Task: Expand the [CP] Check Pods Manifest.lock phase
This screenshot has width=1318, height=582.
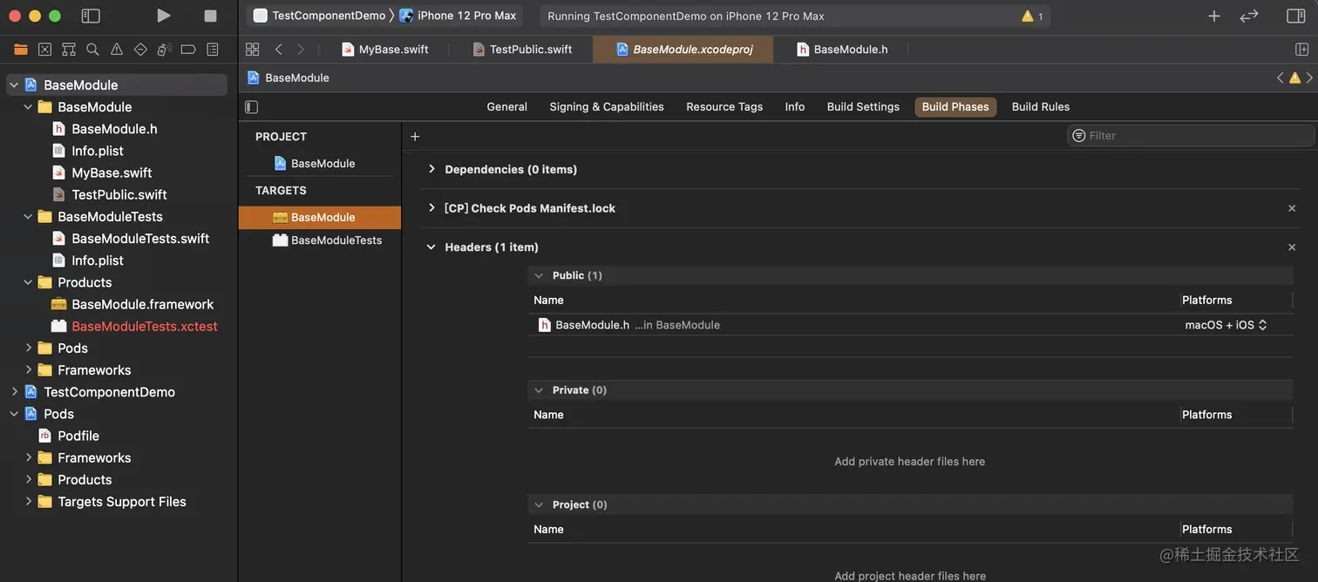Action: [431, 208]
